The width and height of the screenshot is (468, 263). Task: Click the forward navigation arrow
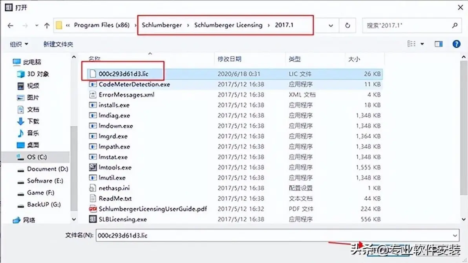point(25,26)
